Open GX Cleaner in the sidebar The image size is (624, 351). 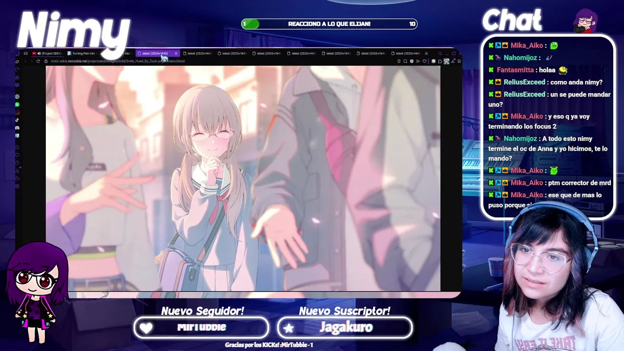click(x=17, y=77)
